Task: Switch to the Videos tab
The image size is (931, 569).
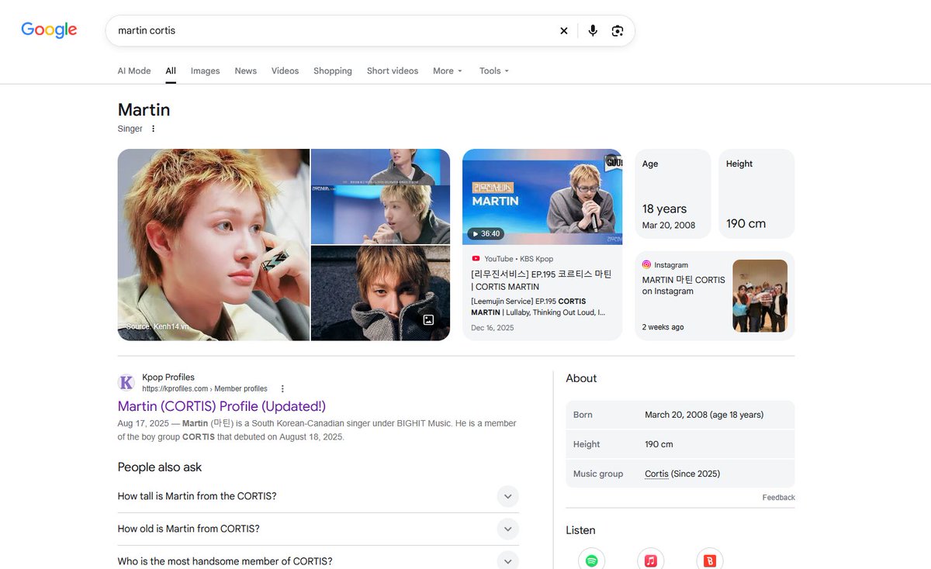Action: 285,71
